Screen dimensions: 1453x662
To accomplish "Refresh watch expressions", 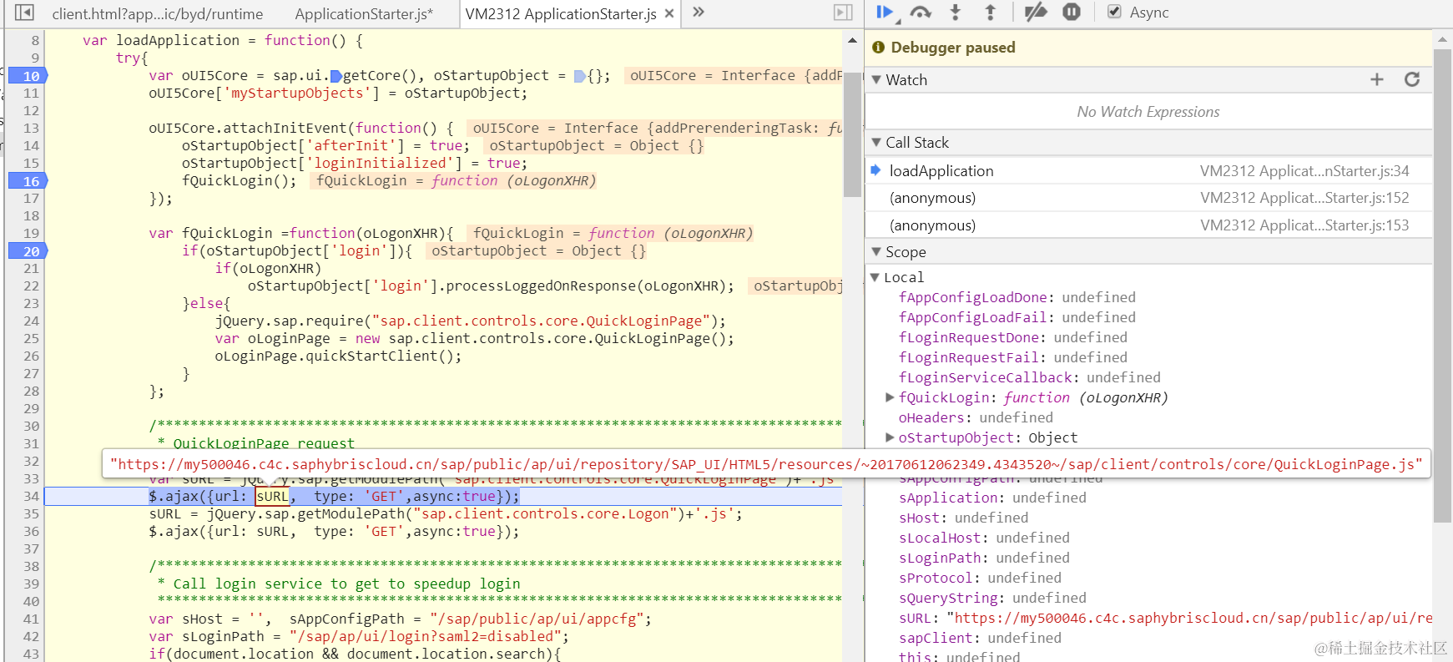I will (x=1412, y=79).
